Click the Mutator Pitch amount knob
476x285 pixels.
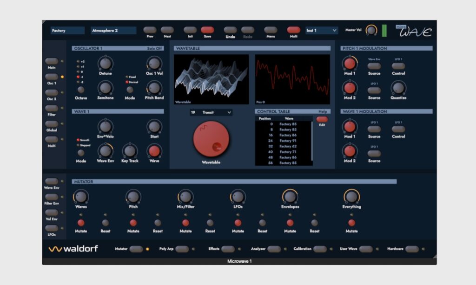[x=133, y=197]
